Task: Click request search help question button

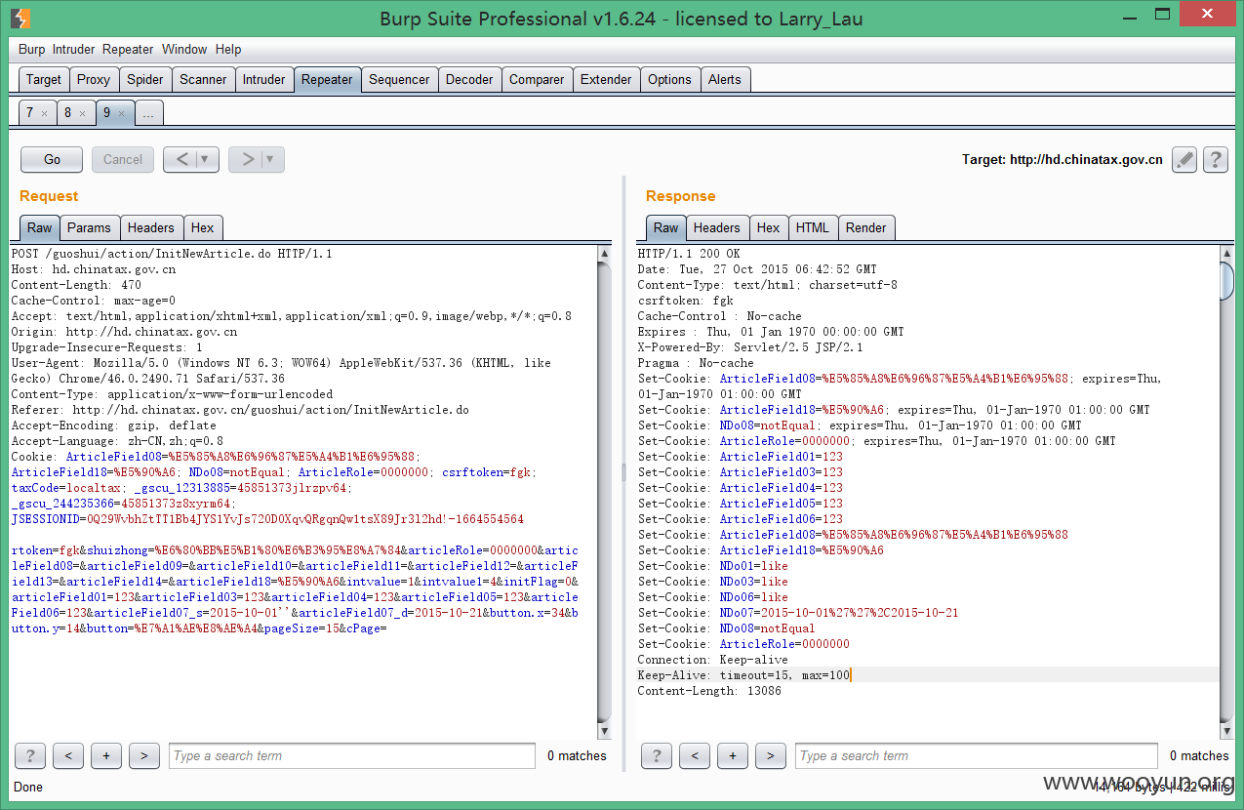Action: 30,755
